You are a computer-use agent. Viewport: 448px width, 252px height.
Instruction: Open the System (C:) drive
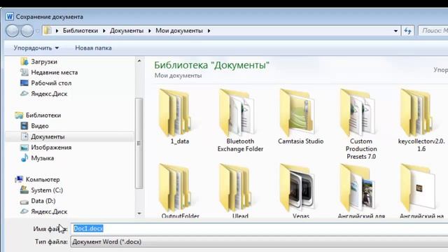point(41,190)
